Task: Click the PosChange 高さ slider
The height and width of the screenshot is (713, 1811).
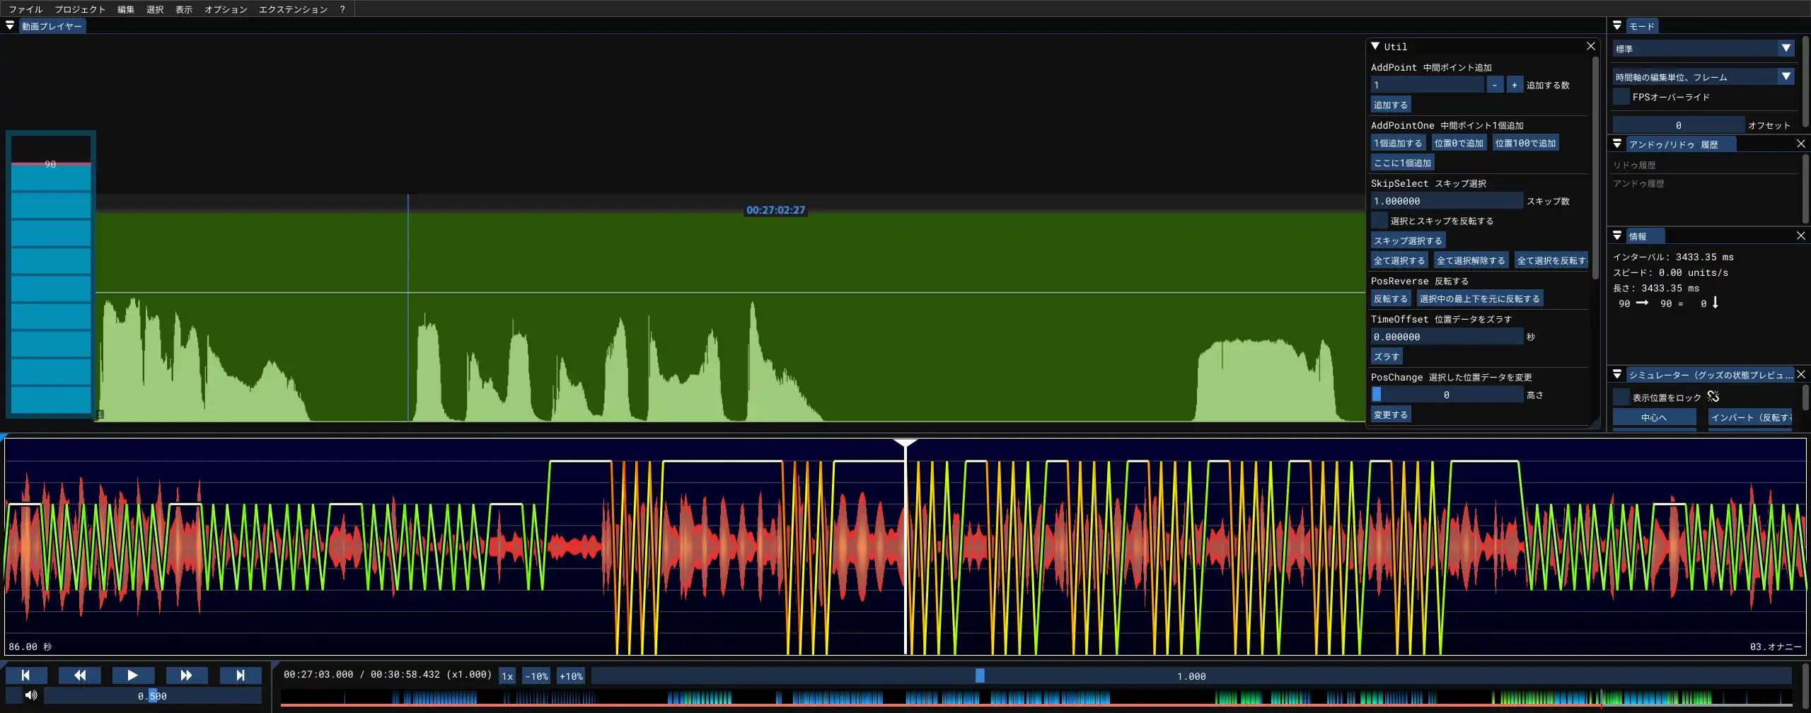Action: point(1447,395)
